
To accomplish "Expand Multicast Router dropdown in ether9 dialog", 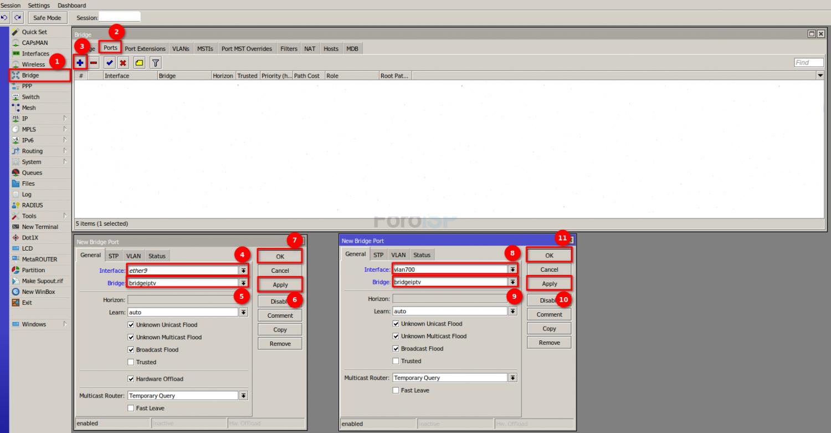I will 243,396.
